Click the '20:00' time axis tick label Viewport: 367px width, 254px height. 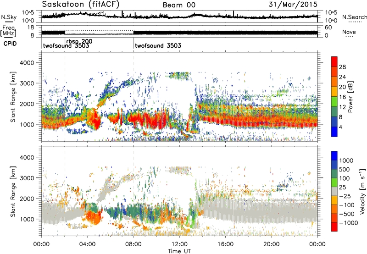(x=272, y=244)
